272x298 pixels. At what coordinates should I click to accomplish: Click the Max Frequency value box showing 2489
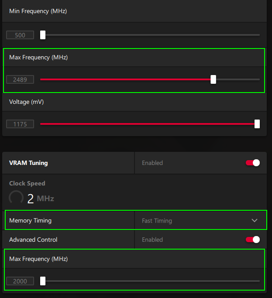20,80
